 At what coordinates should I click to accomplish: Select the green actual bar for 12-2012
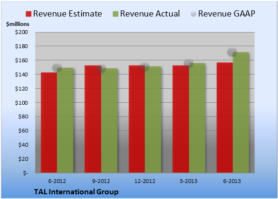[x=153, y=120]
